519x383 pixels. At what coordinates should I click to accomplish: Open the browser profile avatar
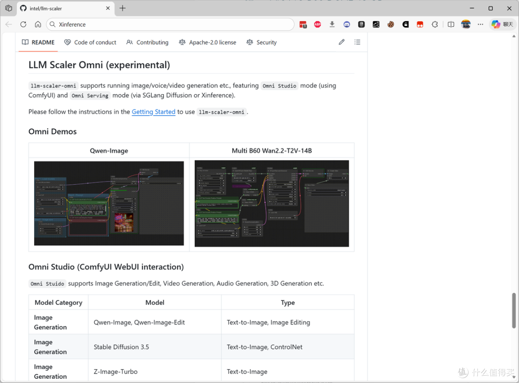coord(466,24)
